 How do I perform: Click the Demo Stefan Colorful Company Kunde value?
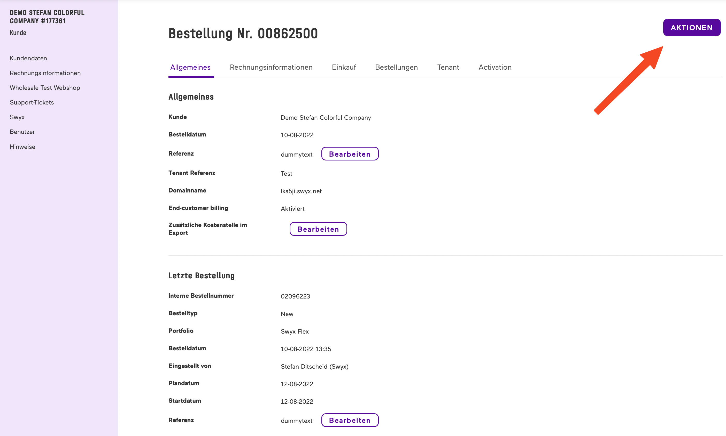click(326, 118)
